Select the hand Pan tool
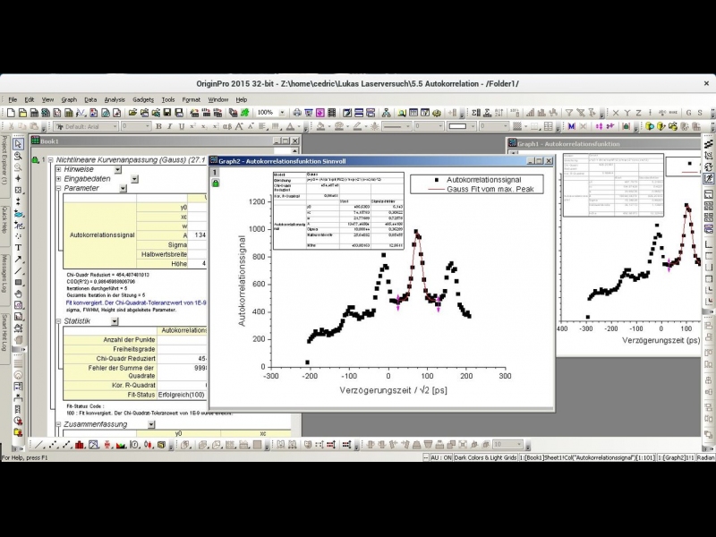716x537 pixels. coord(18,294)
